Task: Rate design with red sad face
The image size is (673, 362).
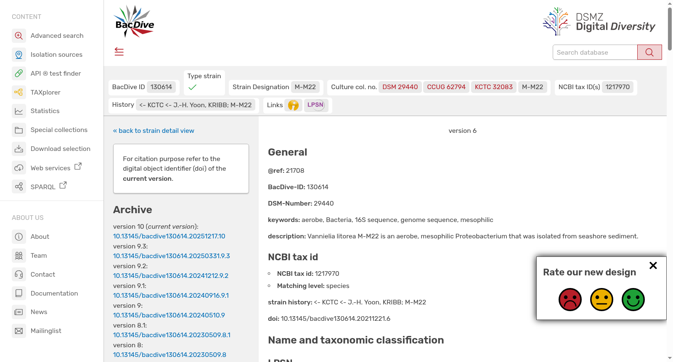Action: [570, 300]
